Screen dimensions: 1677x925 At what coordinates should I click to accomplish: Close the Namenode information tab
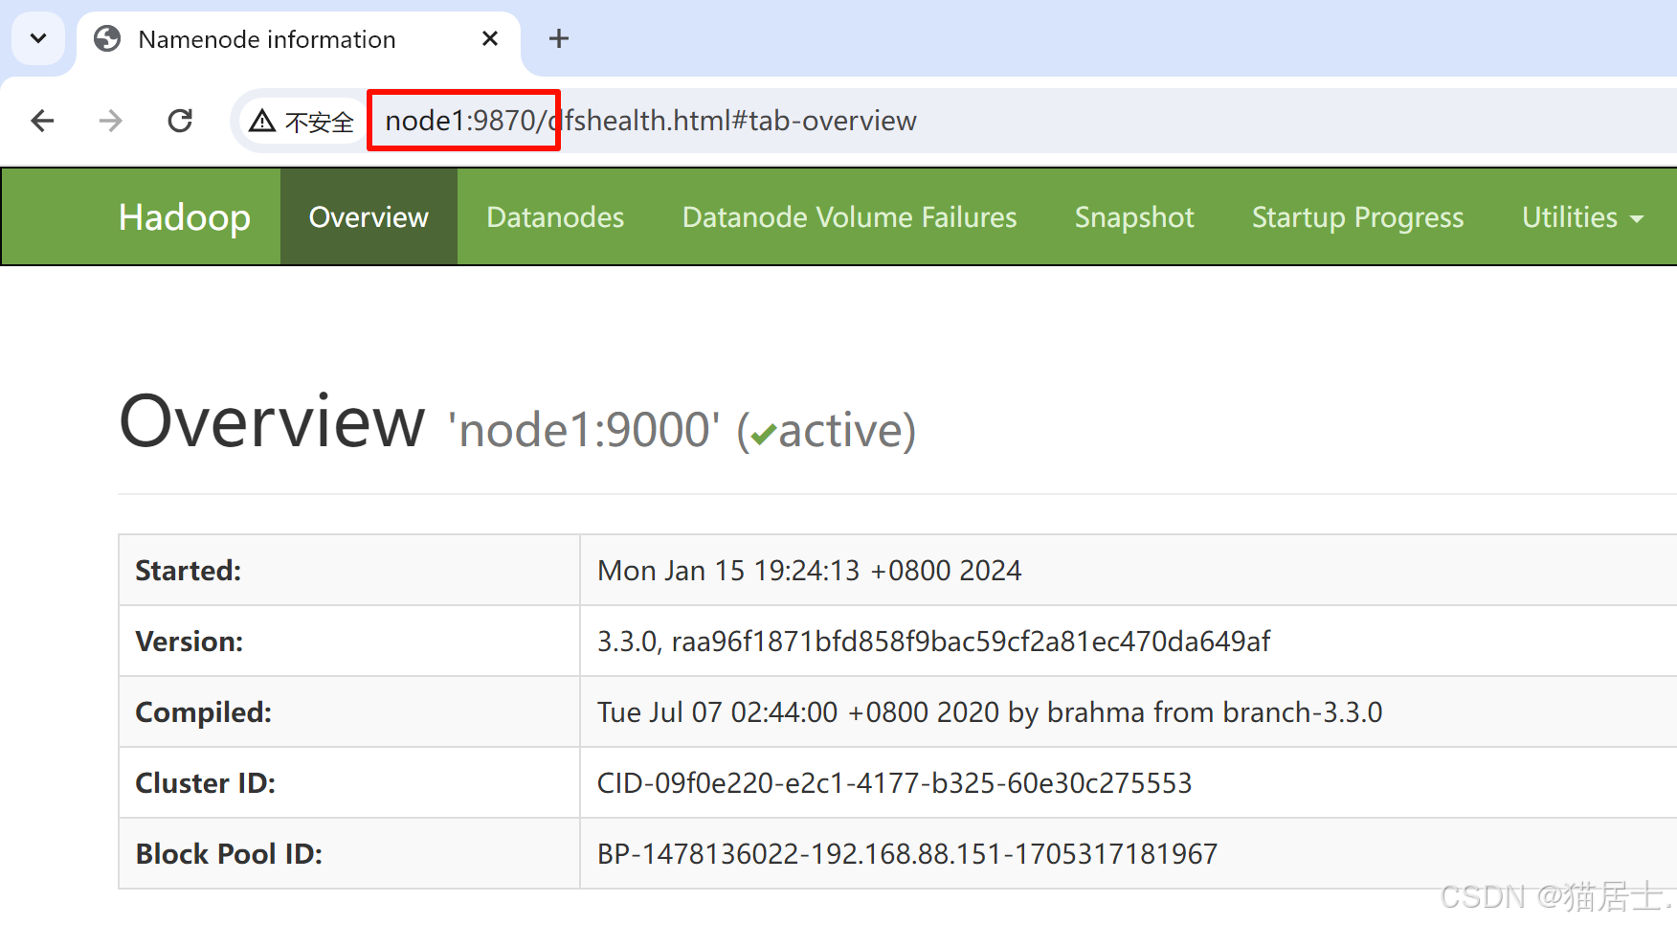click(490, 39)
